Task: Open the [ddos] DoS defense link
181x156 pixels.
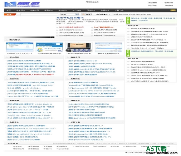Action: point(88,104)
